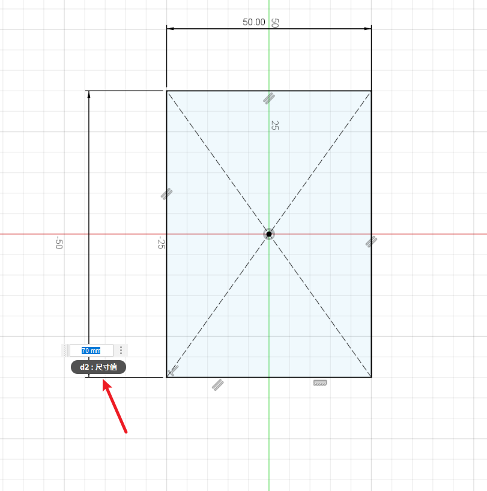Select the -50 ruler label on the left
487x491 pixels.
tap(58, 242)
